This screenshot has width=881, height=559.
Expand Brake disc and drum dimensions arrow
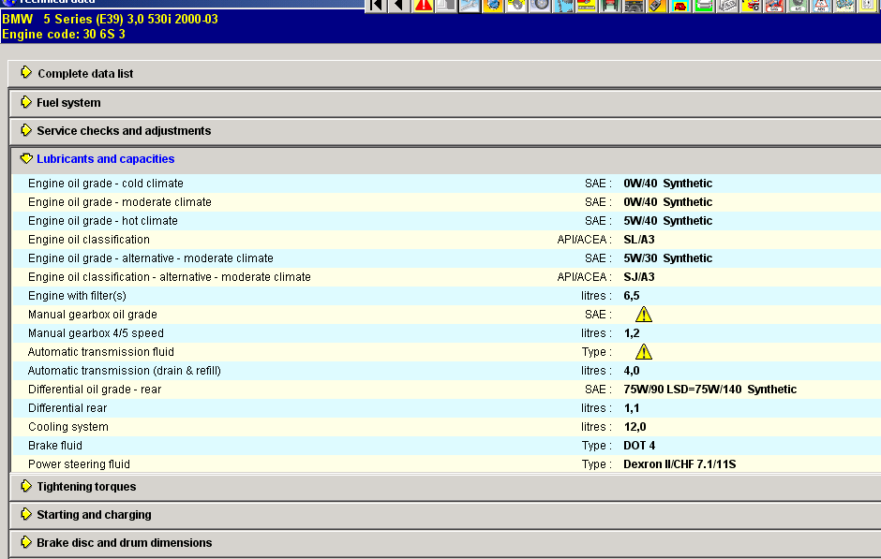[x=26, y=542]
